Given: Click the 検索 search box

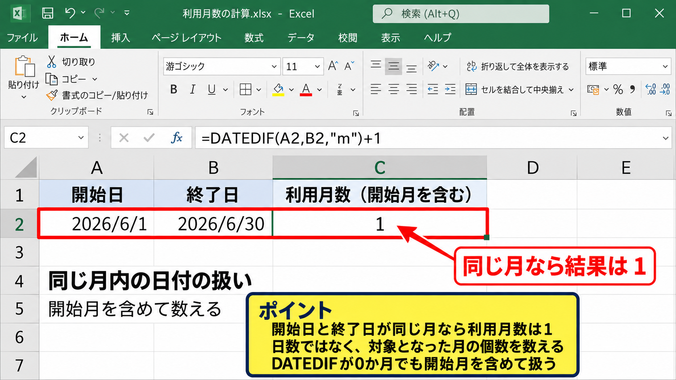Looking at the screenshot, I should pyautogui.click(x=461, y=14).
